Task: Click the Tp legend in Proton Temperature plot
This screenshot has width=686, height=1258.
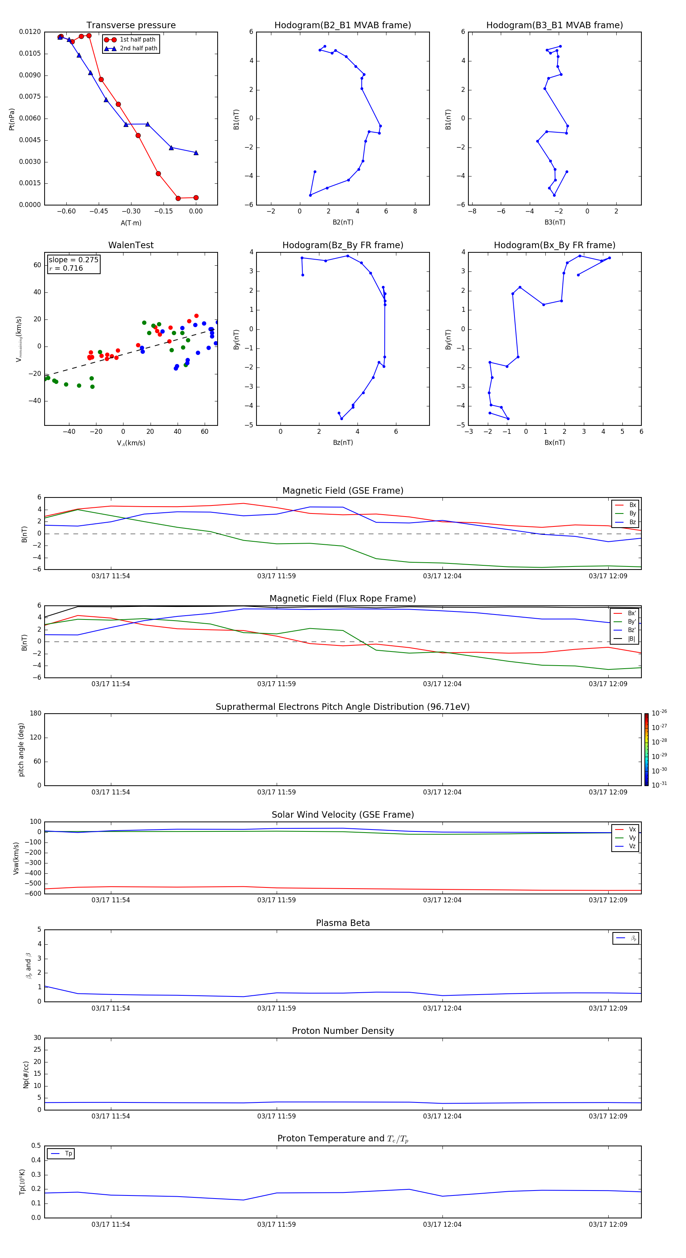Action: [x=61, y=1154]
